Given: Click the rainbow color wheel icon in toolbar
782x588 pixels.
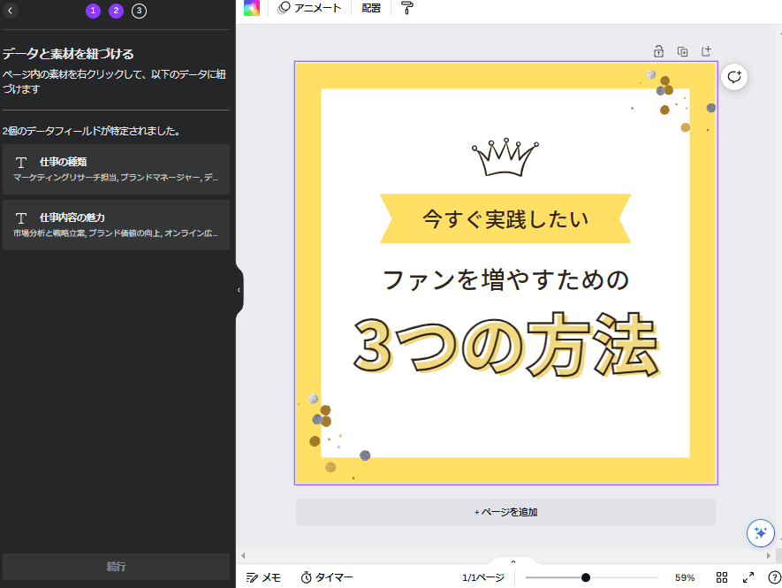Looking at the screenshot, I should 252,8.
